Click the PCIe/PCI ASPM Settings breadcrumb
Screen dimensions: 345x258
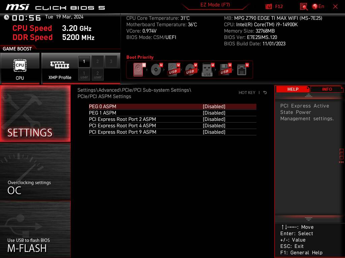104,96
